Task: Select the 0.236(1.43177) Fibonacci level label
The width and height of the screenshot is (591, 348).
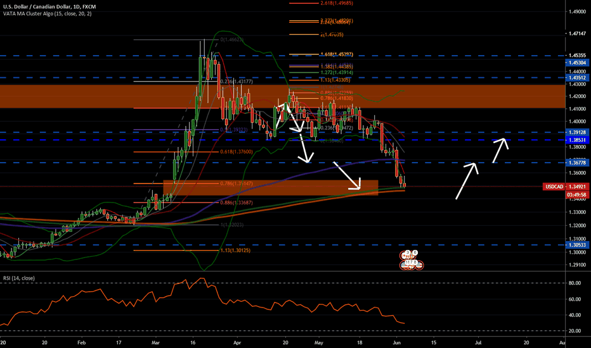Action: [x=237, y=82]
